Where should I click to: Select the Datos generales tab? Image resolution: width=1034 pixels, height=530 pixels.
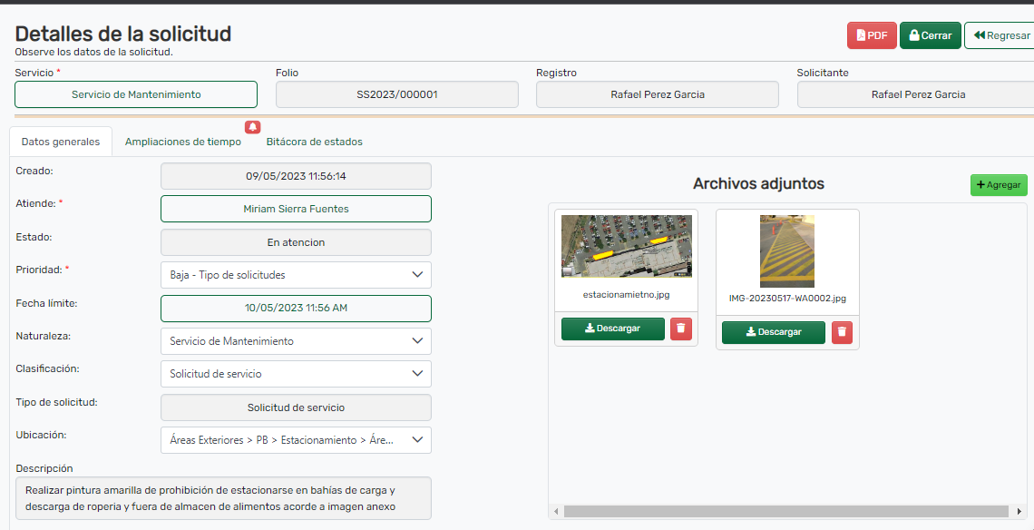click(61, 142)
